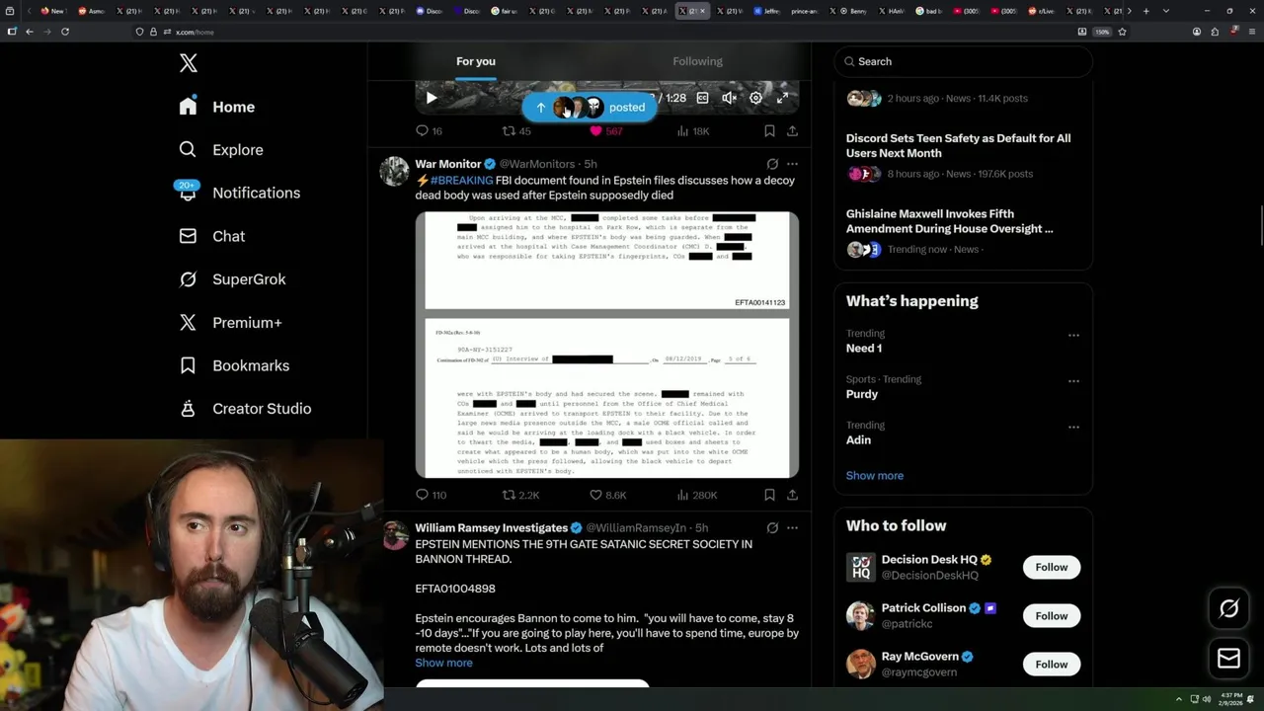Open Bookmarks in sidebar
The height and width of the screenshot is (711, 1264).
(x=234, y=365)
